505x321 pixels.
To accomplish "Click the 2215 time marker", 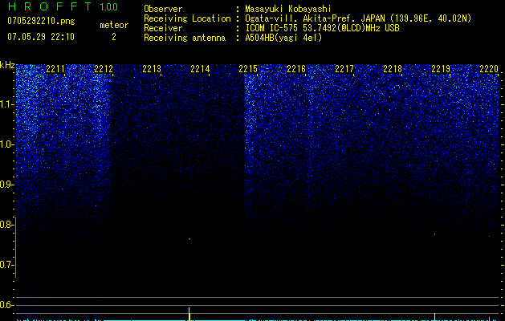I will coord(248,69).
